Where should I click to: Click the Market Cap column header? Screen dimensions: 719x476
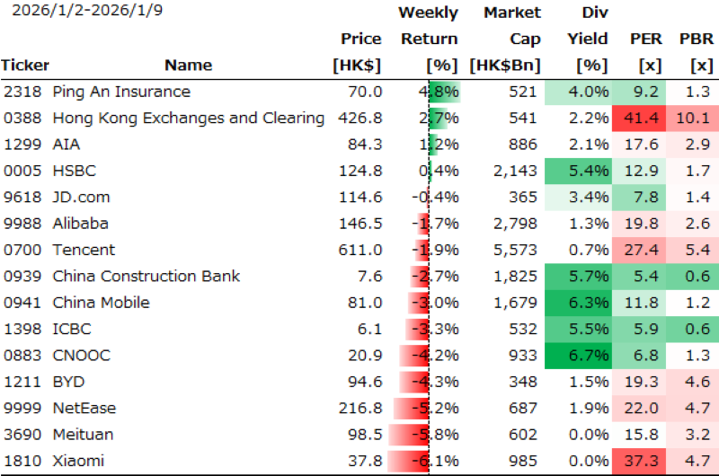(x=512, y=39)
